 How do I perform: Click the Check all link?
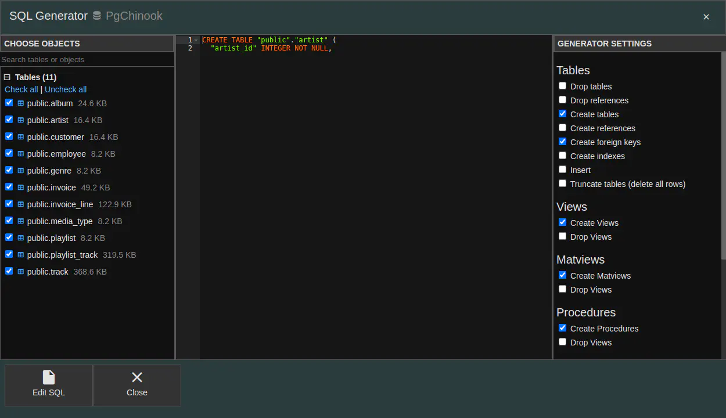pos(21,89)
